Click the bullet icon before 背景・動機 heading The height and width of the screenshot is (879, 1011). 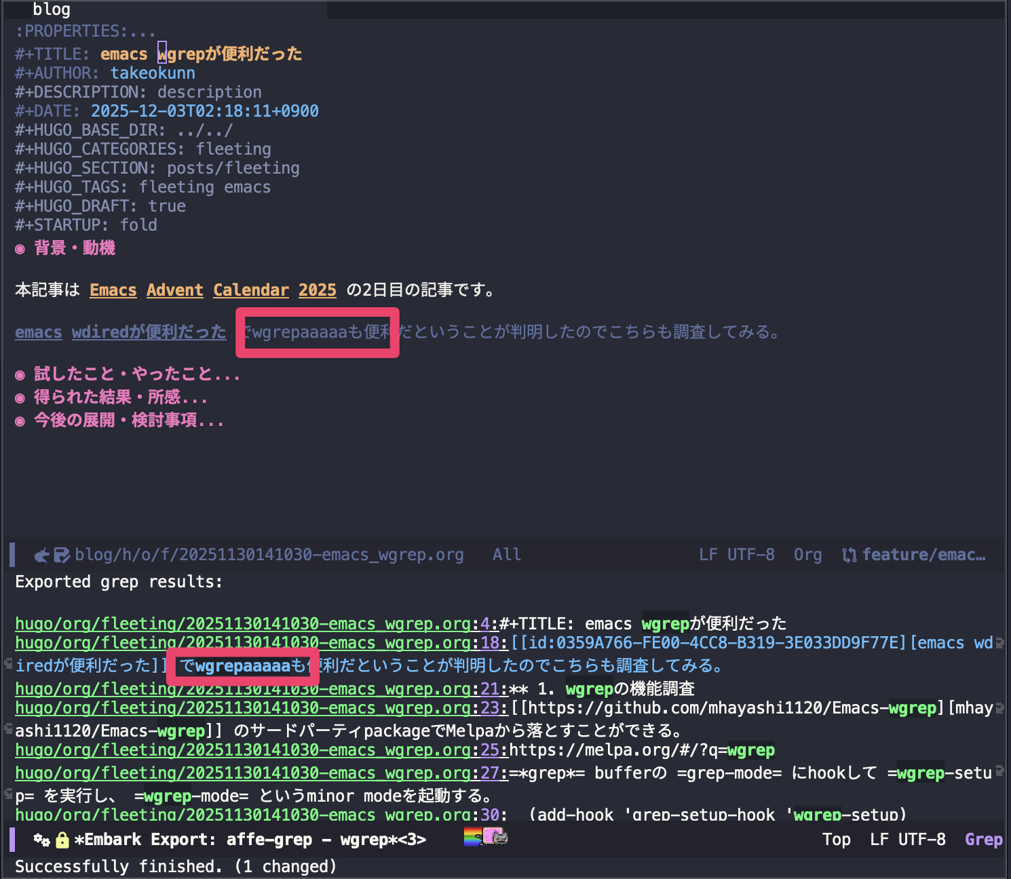tap(20, 249)
